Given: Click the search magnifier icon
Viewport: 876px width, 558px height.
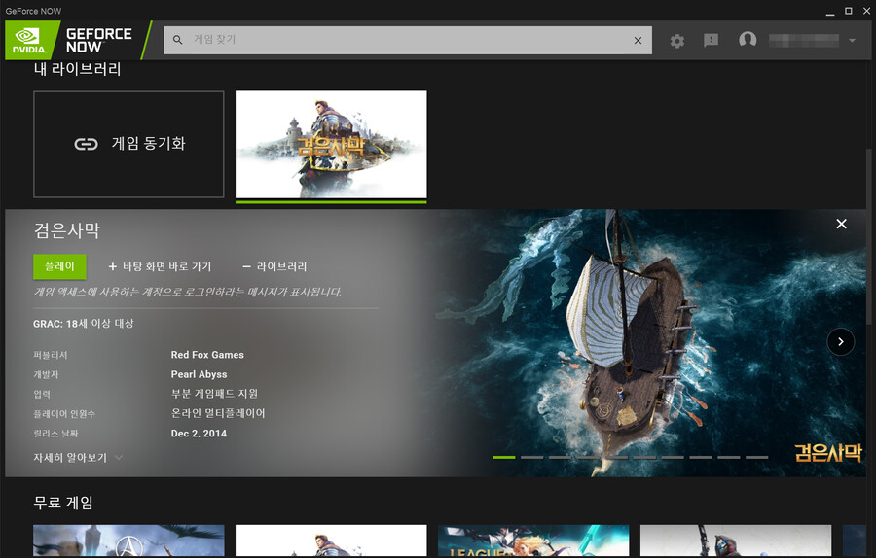Looking at the screenshot, I should 178,40.
